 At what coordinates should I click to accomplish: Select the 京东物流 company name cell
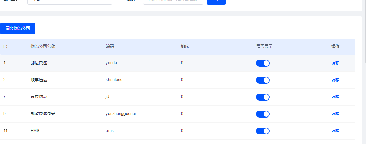(39, 97)
